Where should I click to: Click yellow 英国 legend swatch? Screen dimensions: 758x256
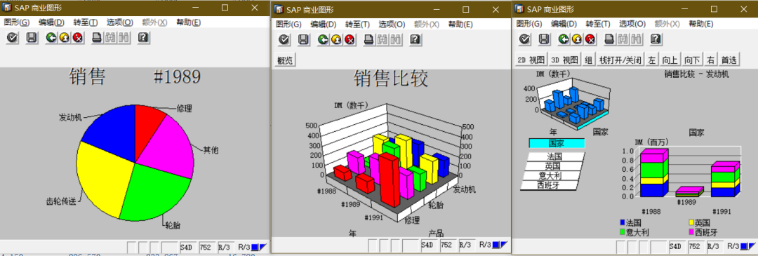click(691, 222)
